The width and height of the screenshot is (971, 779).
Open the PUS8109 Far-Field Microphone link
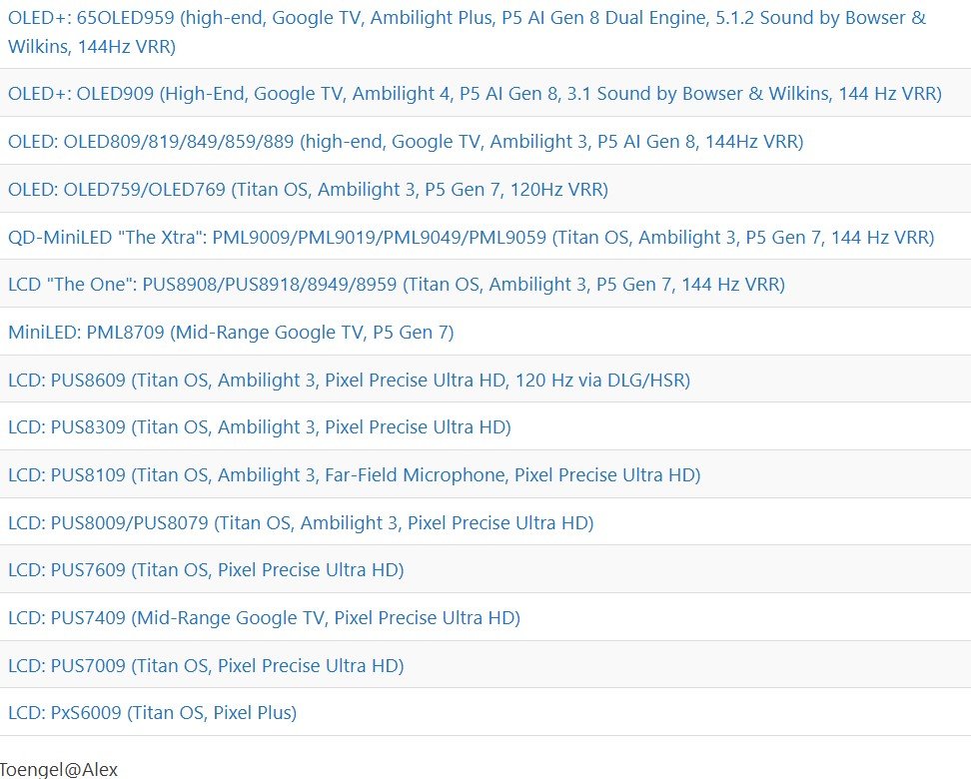click(354, 475)
